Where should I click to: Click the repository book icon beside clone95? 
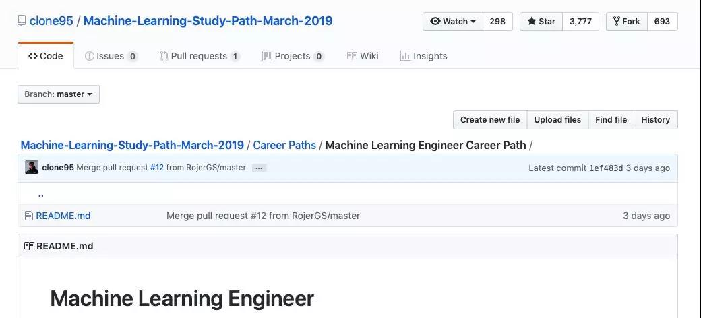click(22, 21)
